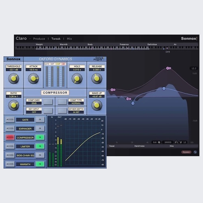Image resolution: width=203 pixels, height=203 pixels.
Task: Click the round resize icon beside Bypass
Action: (x=195, y=152)
